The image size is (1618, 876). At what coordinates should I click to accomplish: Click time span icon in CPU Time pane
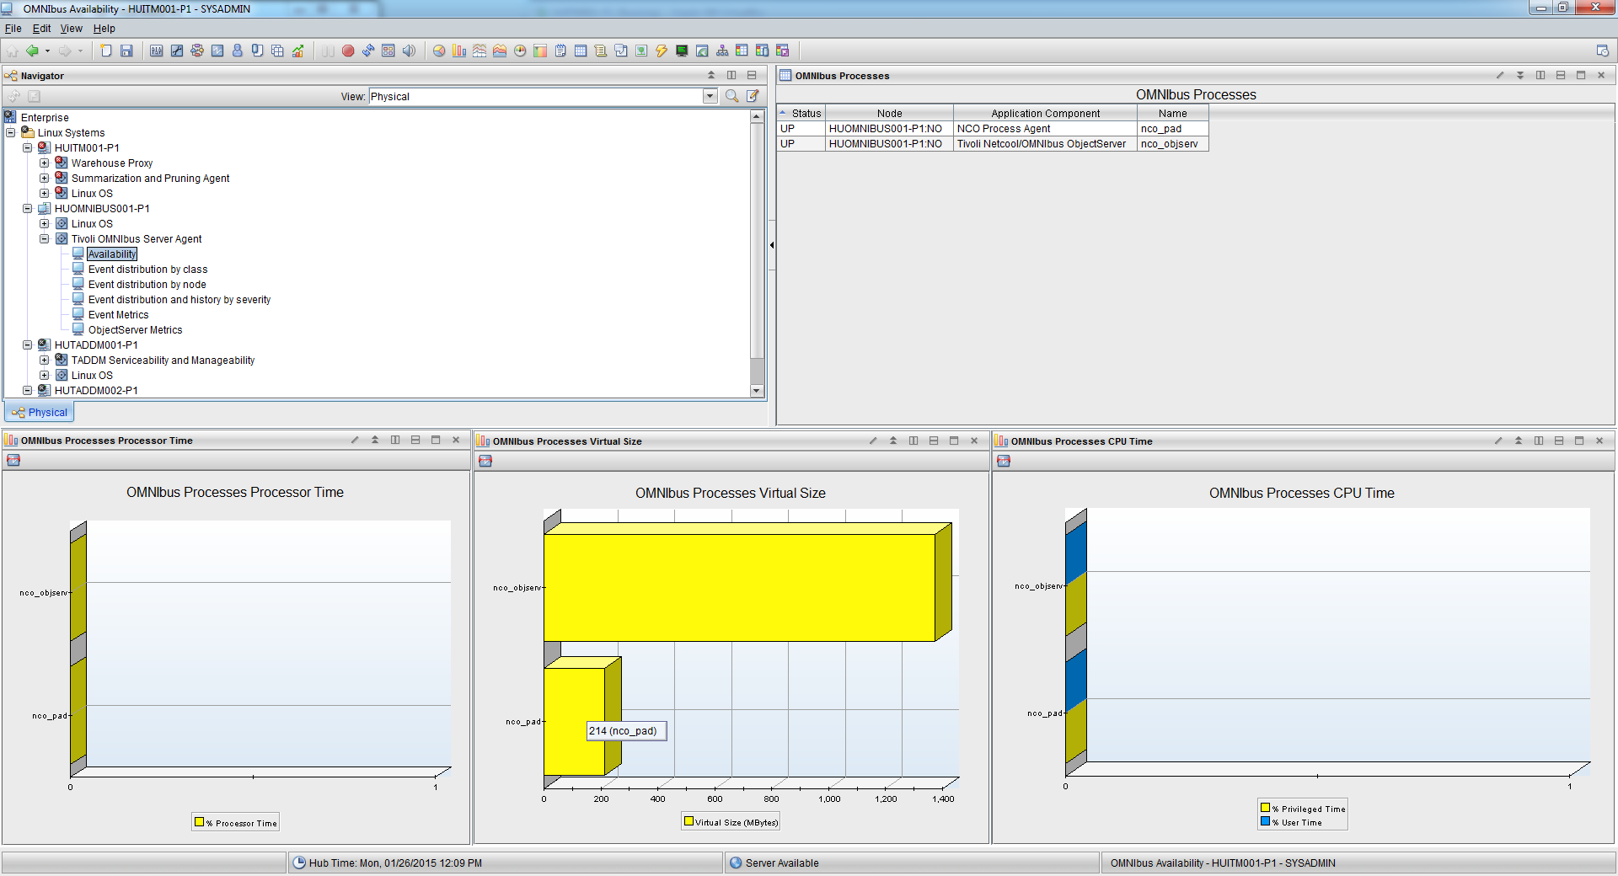[1004, 461]
